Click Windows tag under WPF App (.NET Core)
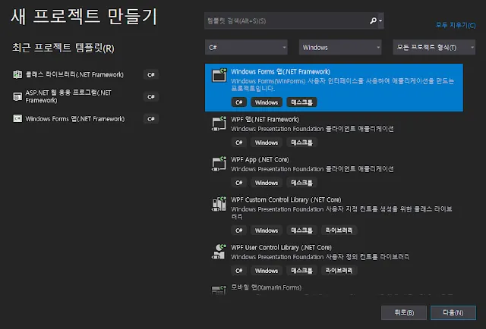This screenshot has height=329, width=486. [x=267, y=183]
